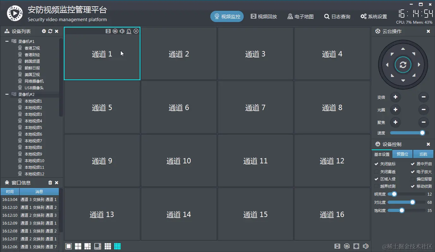
Task: Tilt PTZ camera down arrow
Action: pyautogui.click(x=403, y=81)
